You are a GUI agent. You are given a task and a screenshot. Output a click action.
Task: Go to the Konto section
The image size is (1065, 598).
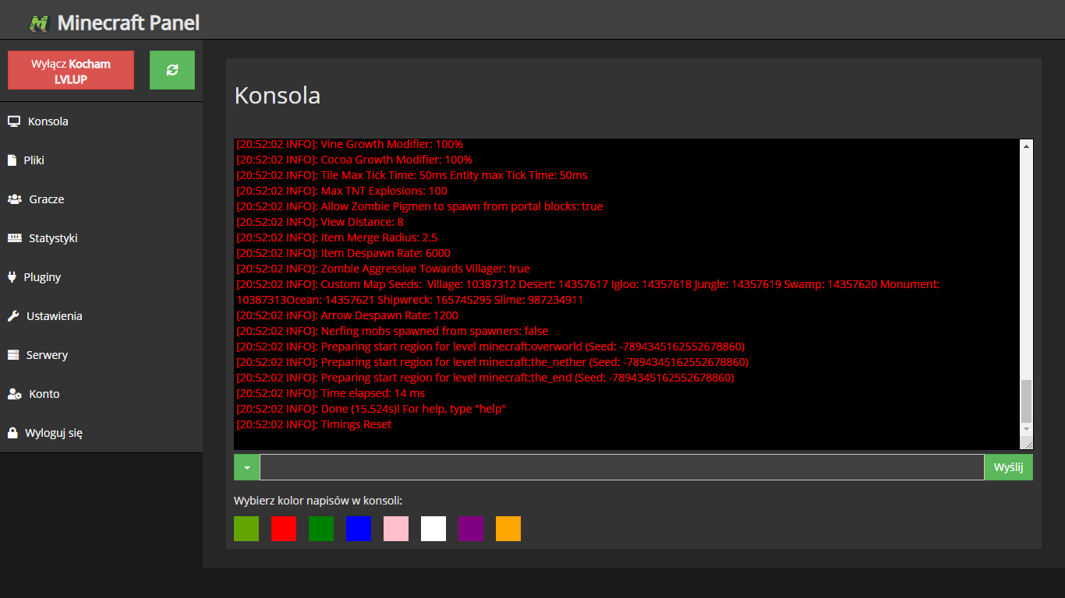[44, 394]
